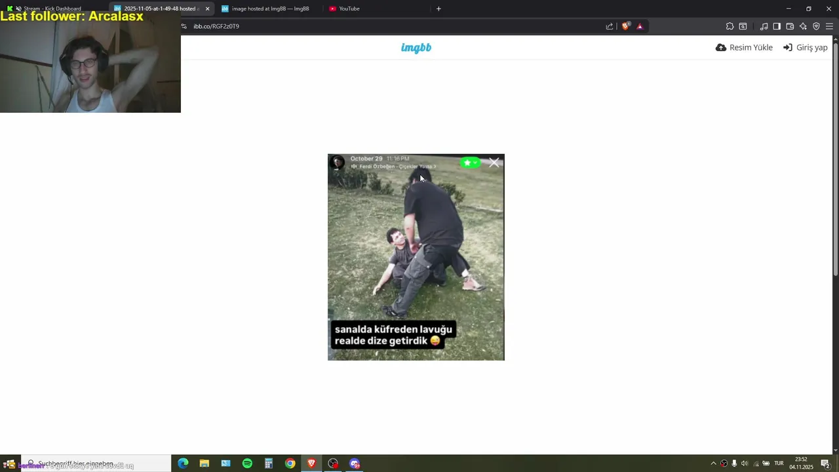
Task: Click the battery status tray icon
Action: [x=766, y=463]
